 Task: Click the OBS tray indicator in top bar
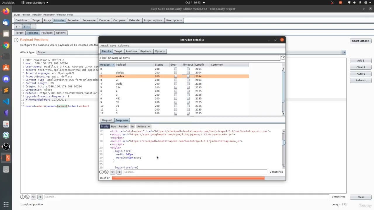click(x=333, y=3)
